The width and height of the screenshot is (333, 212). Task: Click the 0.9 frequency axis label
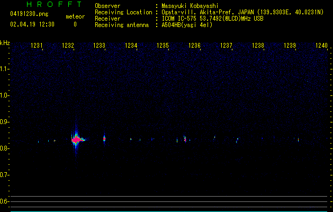pos(4,122)
